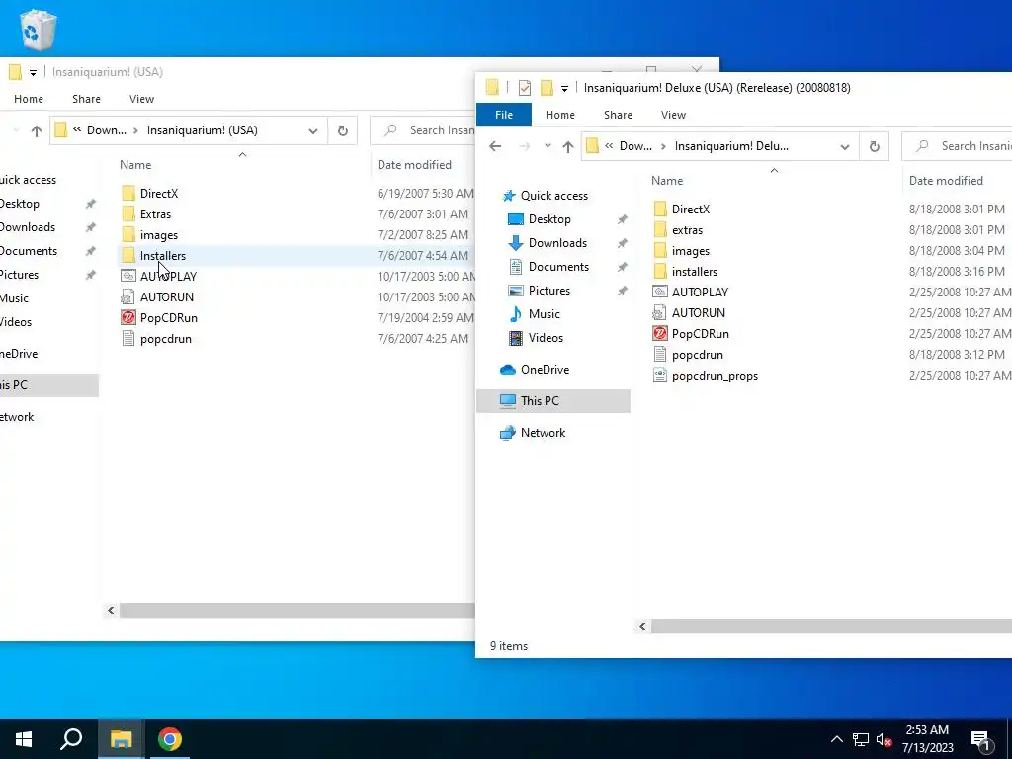The image size is (1012, 759).
Task: Open Home tab in Insaniquarium! (USA) window
Action: click(29, 99)
